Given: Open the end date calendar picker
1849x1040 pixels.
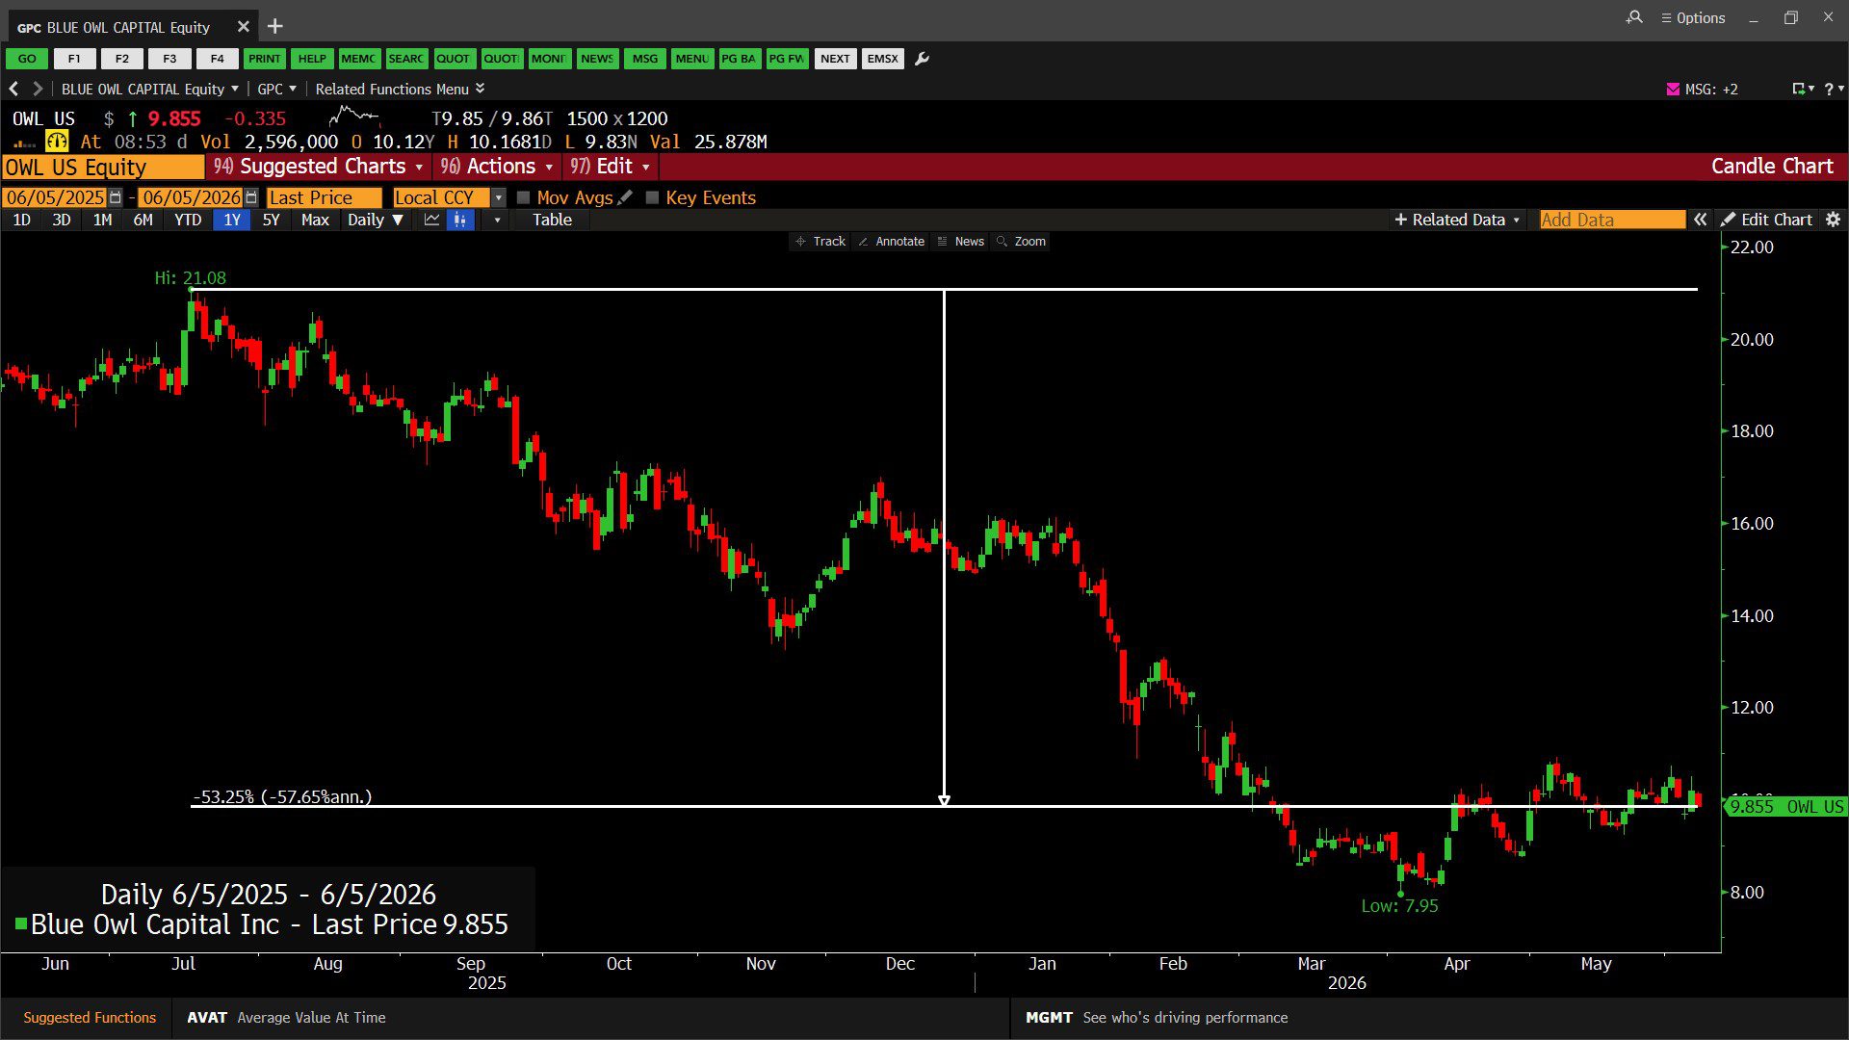Looking at the screenshot, I should 251,197.
